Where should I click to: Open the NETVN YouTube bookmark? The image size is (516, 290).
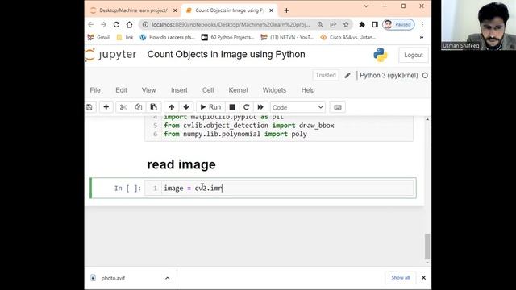[x=287, y=38]
